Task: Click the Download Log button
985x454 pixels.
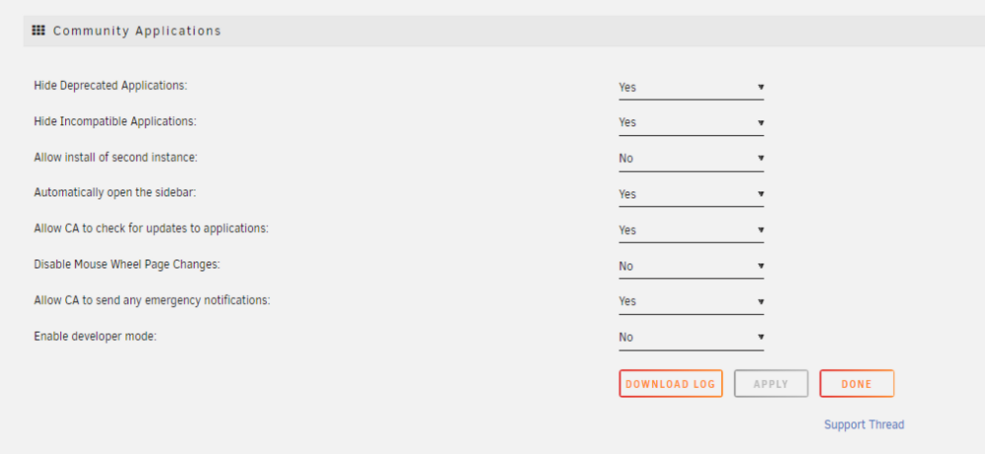Action: (x=670, y=384)
